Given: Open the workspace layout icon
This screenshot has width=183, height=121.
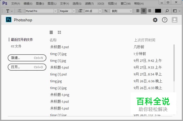Looking at the screenshot, I should 175,11.
